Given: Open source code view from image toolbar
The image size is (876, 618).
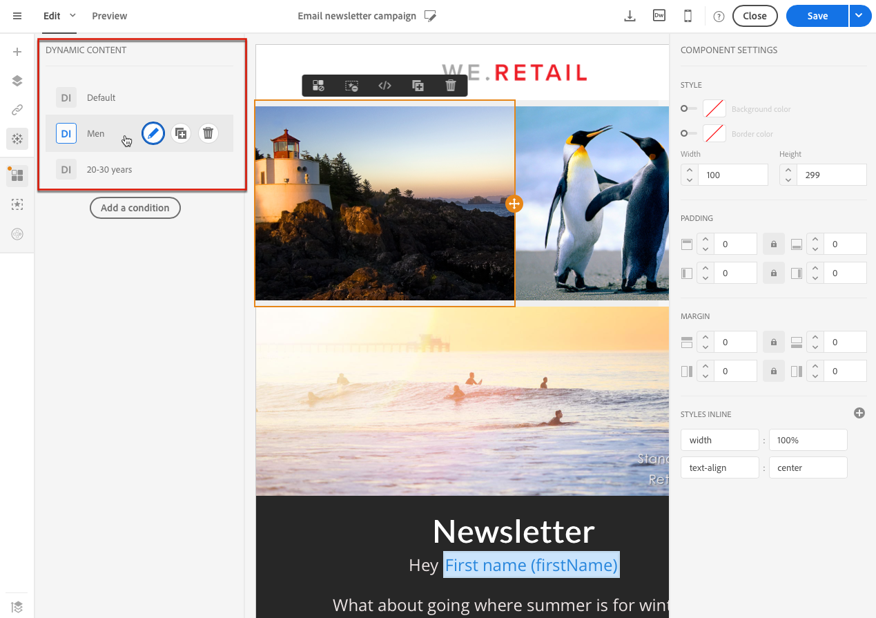Looking at the screenshot, I should (385, 86).
